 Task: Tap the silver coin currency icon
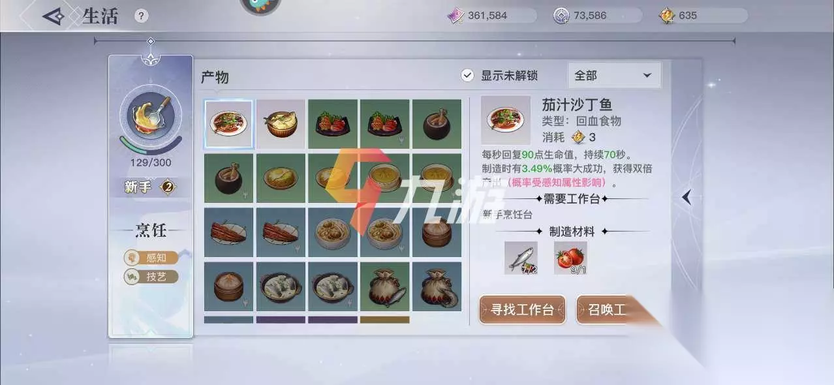point(562,16)
